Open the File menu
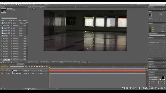 [x=1, y=3]
